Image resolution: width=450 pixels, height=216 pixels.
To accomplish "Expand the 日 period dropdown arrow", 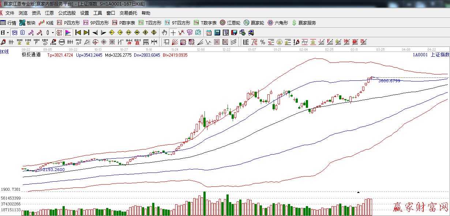I will 8,33.
